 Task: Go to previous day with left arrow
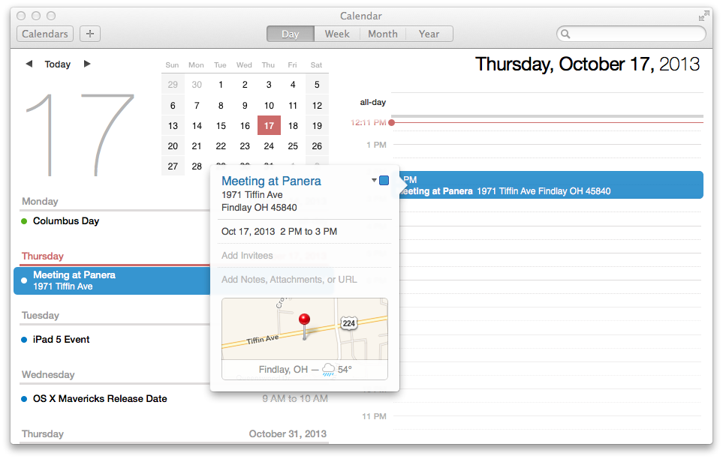(29, 64)
